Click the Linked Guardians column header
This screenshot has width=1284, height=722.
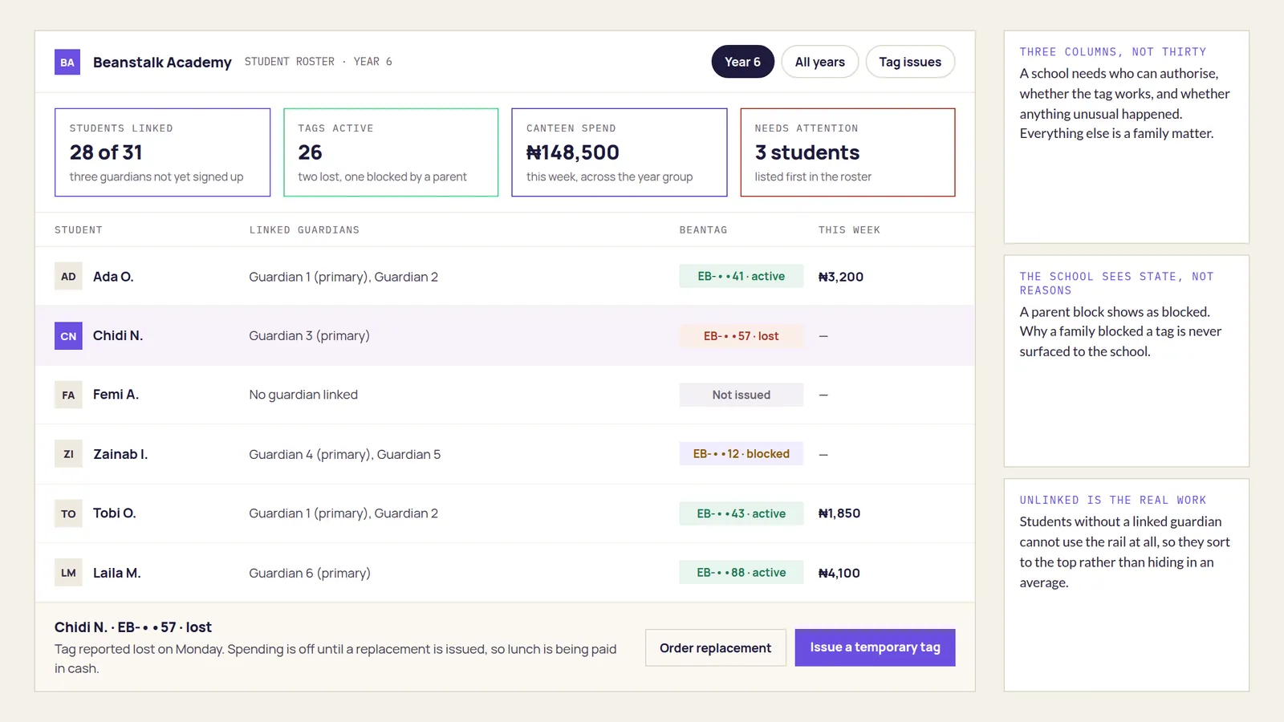coord(304,230)
